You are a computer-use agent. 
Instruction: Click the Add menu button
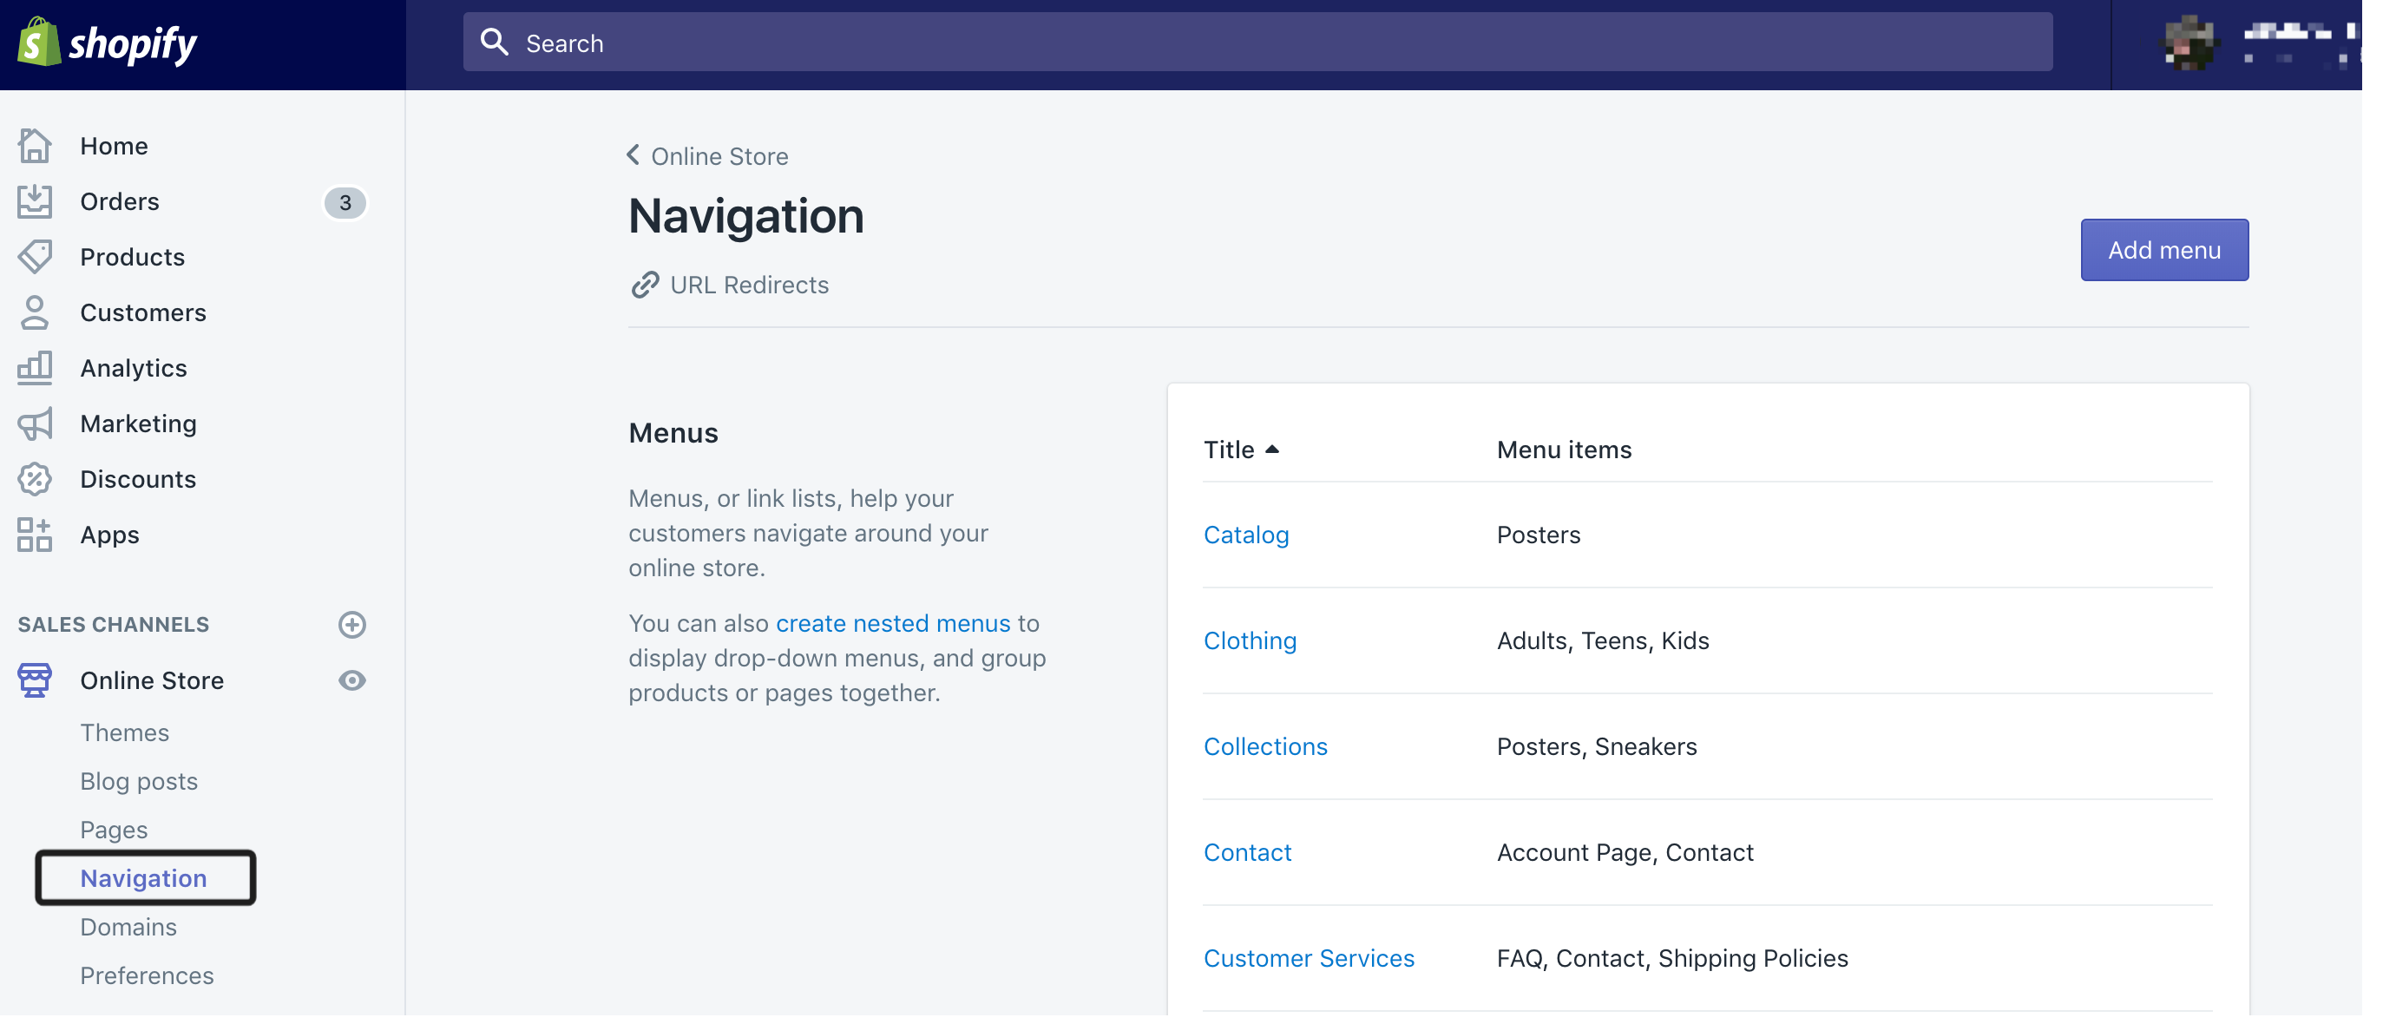pos(2163,250)
